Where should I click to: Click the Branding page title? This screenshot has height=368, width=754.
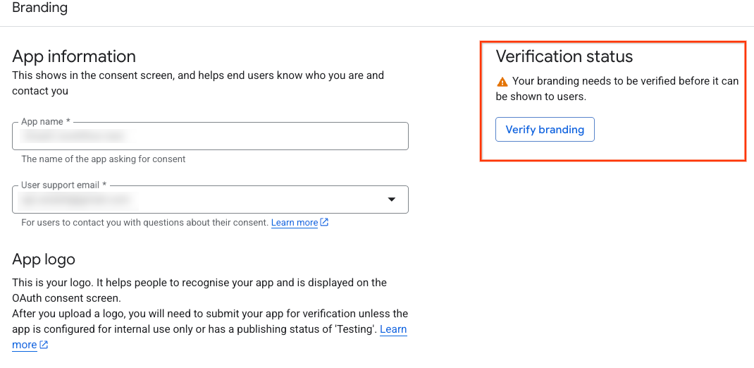click(x=40, y=8)
